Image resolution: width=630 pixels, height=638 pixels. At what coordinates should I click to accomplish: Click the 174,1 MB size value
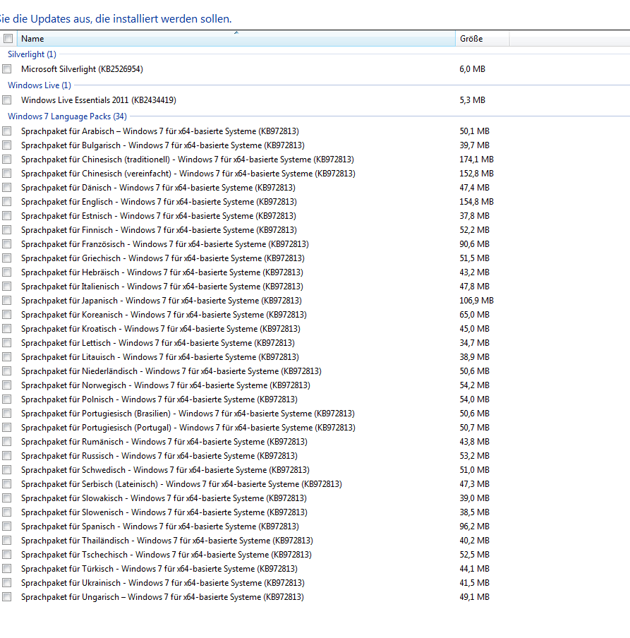pos(477,159)
